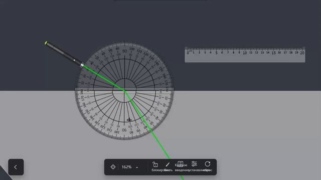Viewport: 321px width, 180px height.
Task: Select the brush drawing tool
Action: click(168, 164)
